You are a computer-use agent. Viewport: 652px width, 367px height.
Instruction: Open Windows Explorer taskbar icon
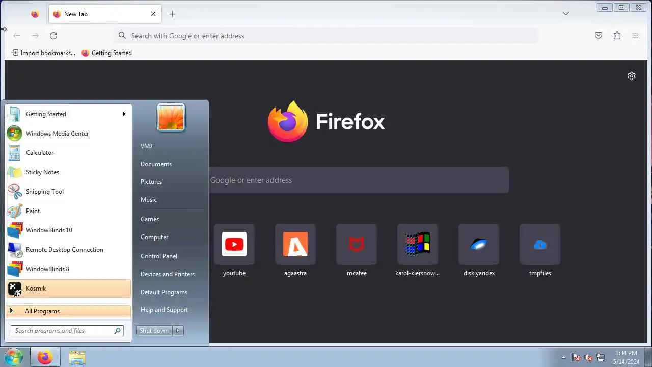[77, 357]
